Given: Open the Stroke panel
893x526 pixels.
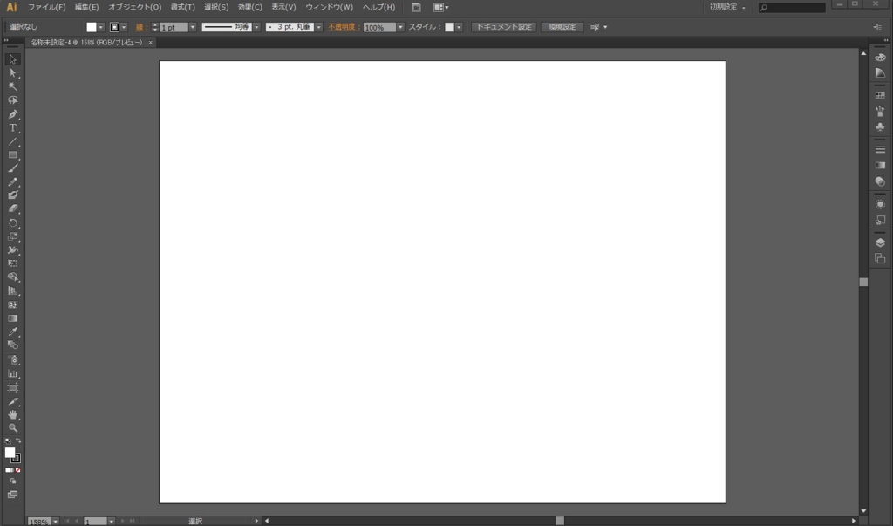Looking at the screenshot, I should [880, 149].
